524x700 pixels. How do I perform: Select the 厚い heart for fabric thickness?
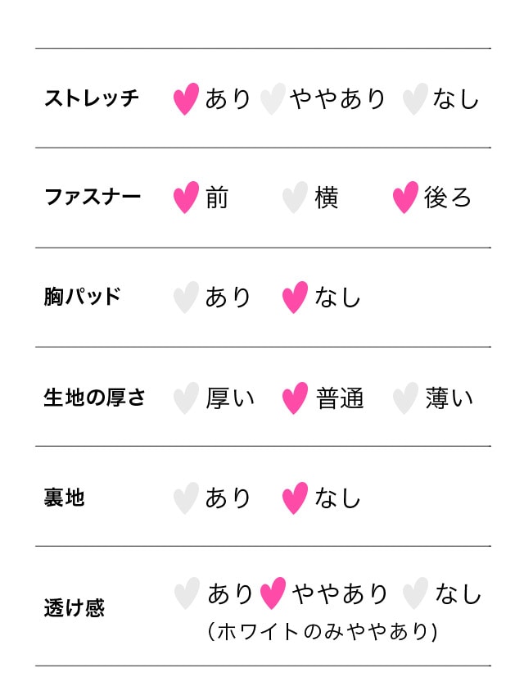(186, 398)
